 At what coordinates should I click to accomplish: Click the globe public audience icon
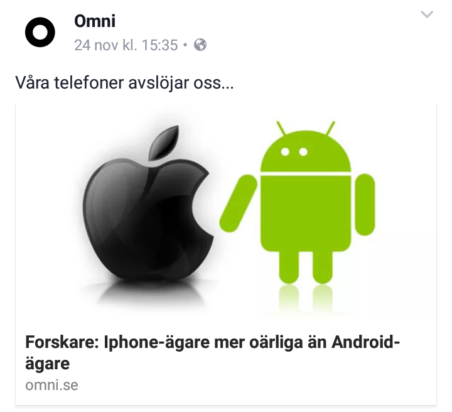pyautogui.click(x=200, y=45)
